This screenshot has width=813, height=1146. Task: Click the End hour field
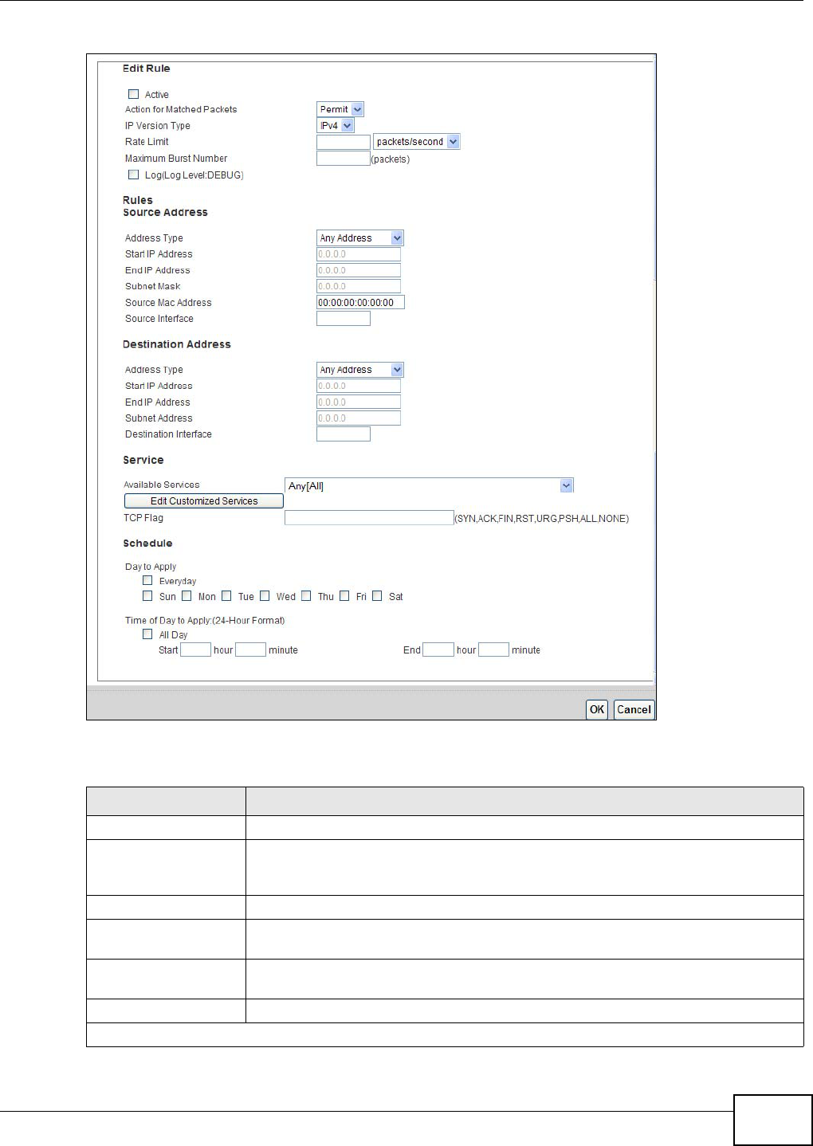(438, 650)
